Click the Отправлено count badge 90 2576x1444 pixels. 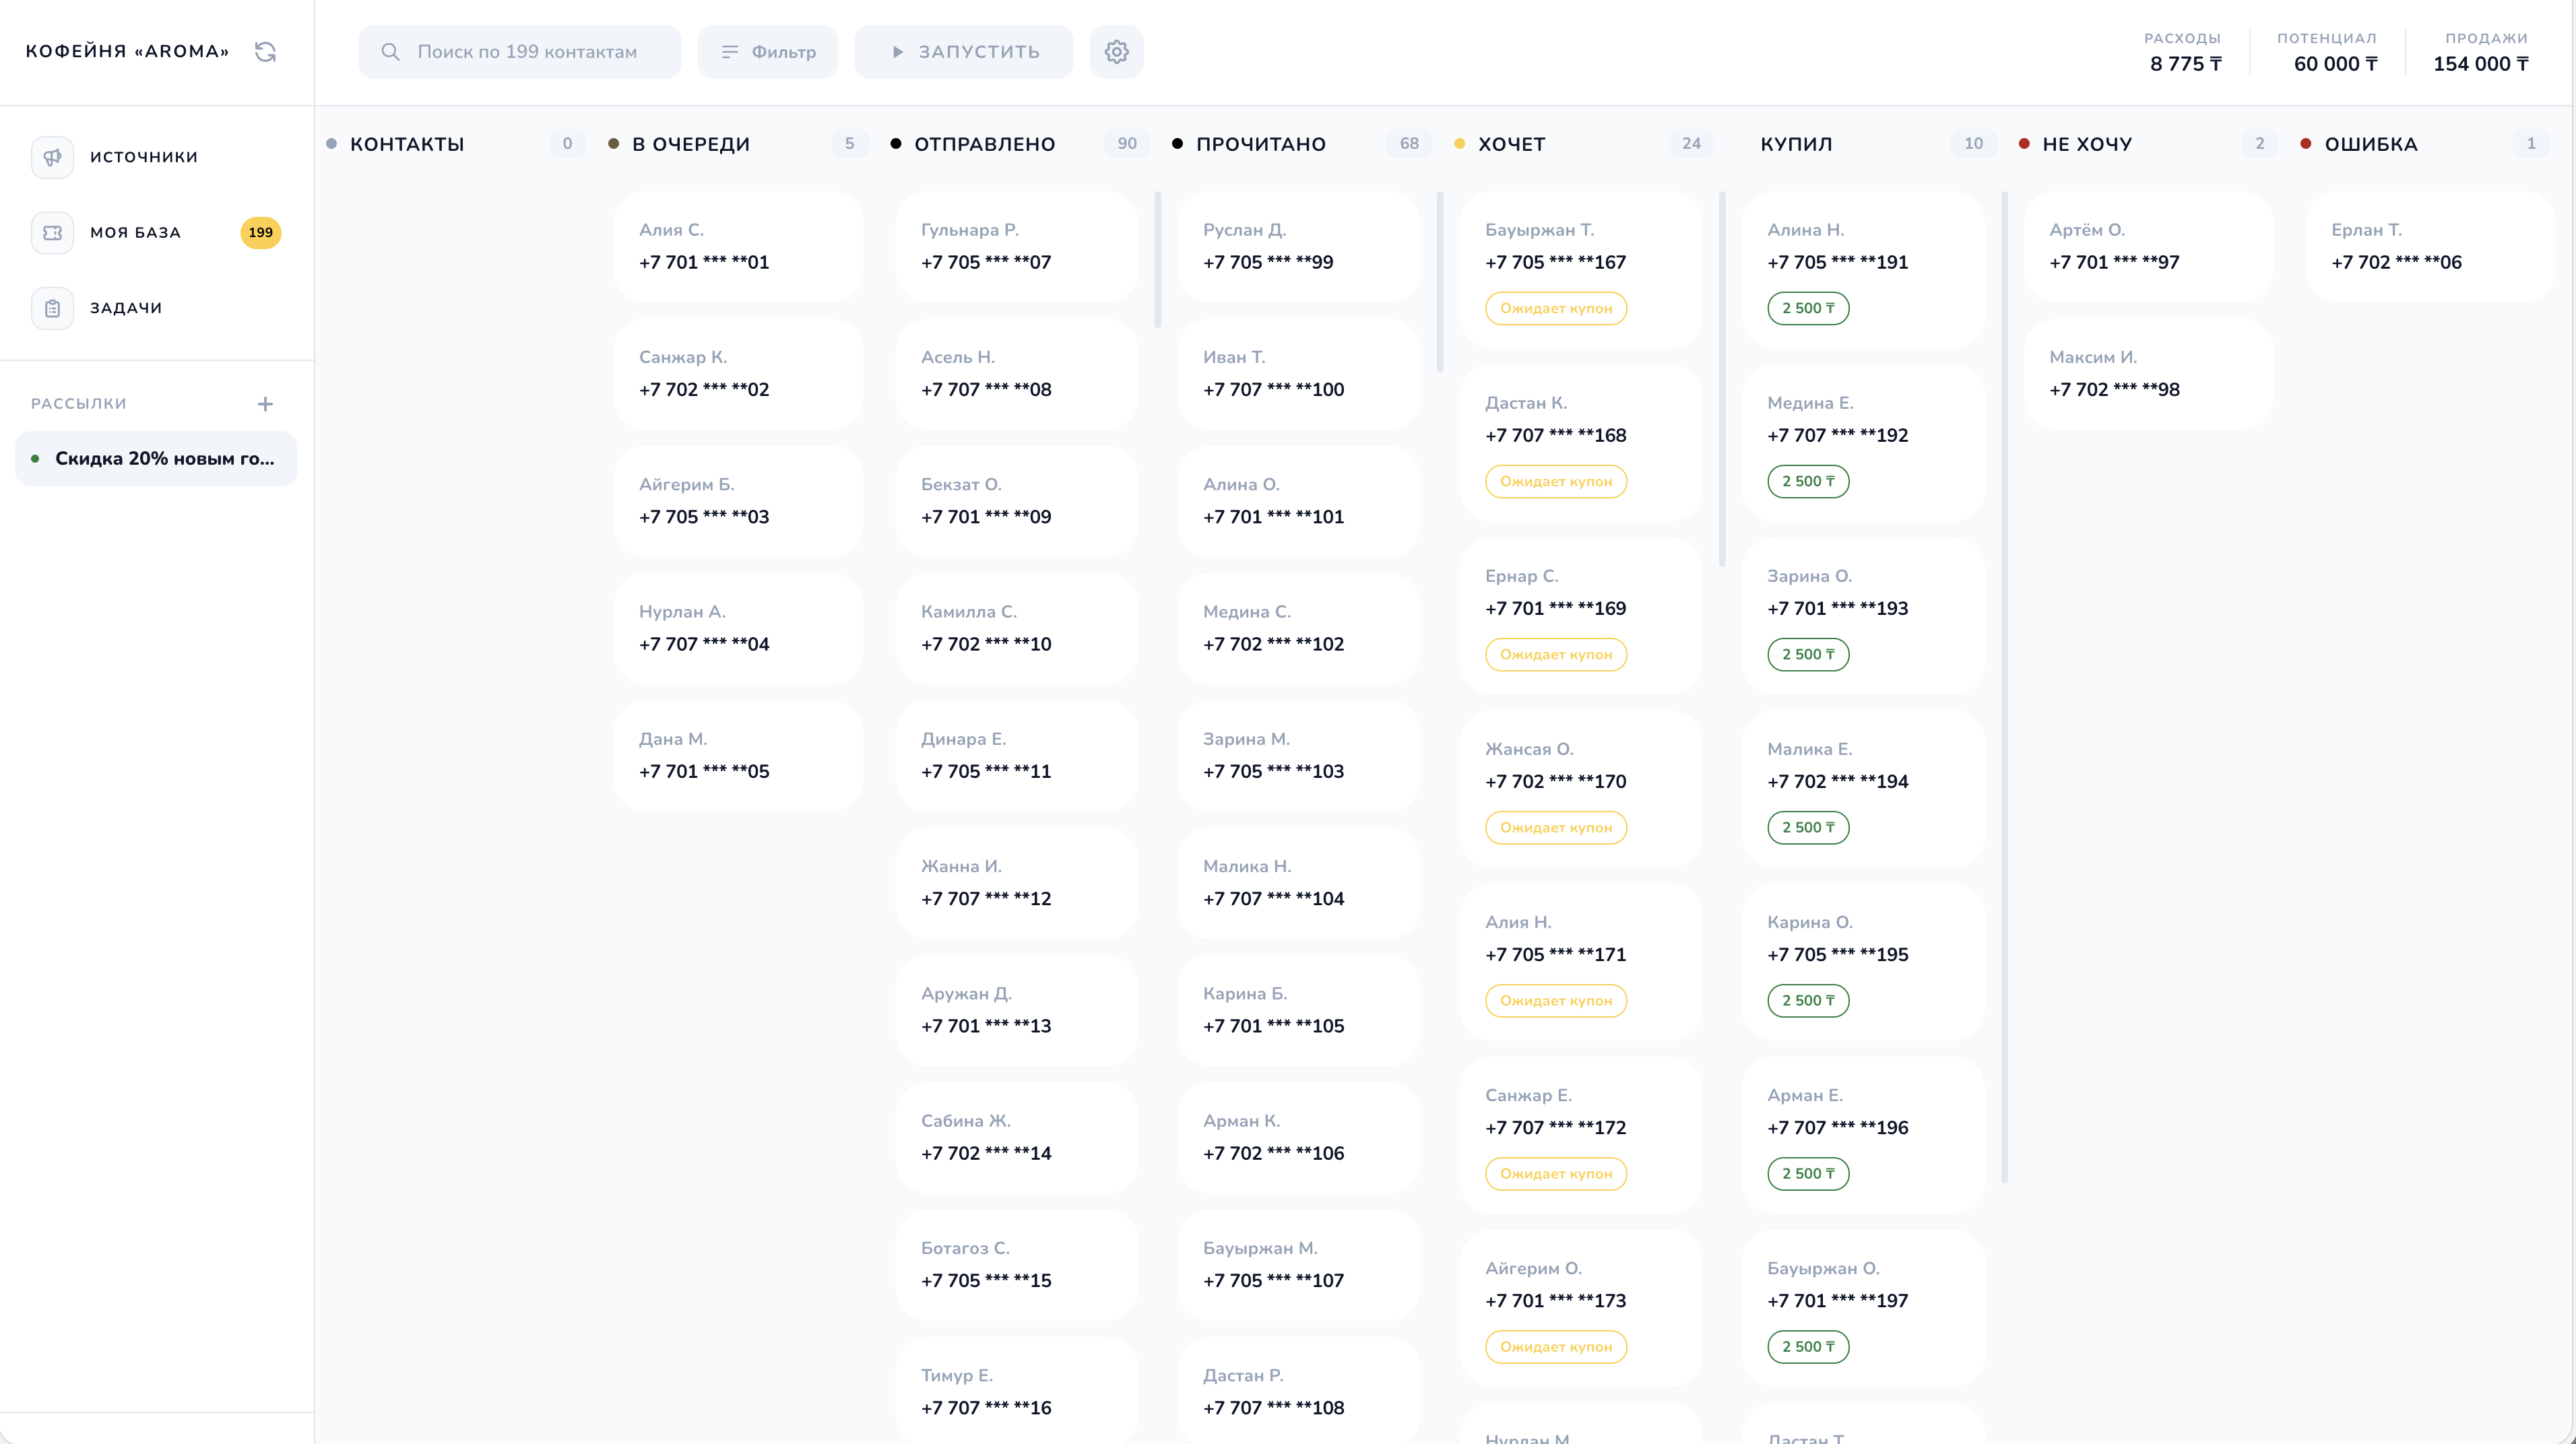coord(1127,144)
